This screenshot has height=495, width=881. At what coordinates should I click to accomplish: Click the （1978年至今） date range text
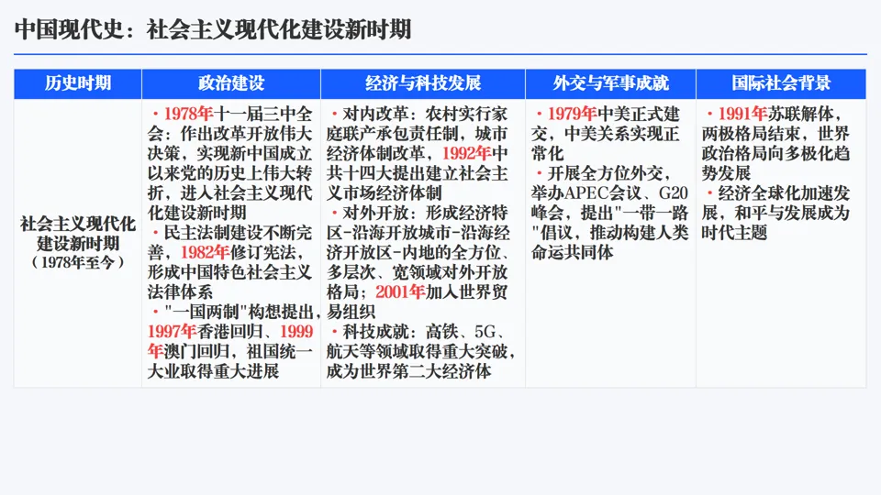[x=78, y=262]
